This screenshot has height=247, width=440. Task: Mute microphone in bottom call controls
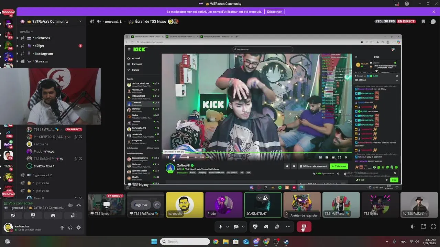coord(220,227)
